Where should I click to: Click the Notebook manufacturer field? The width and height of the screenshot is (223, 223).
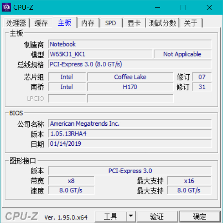point(130,44)
